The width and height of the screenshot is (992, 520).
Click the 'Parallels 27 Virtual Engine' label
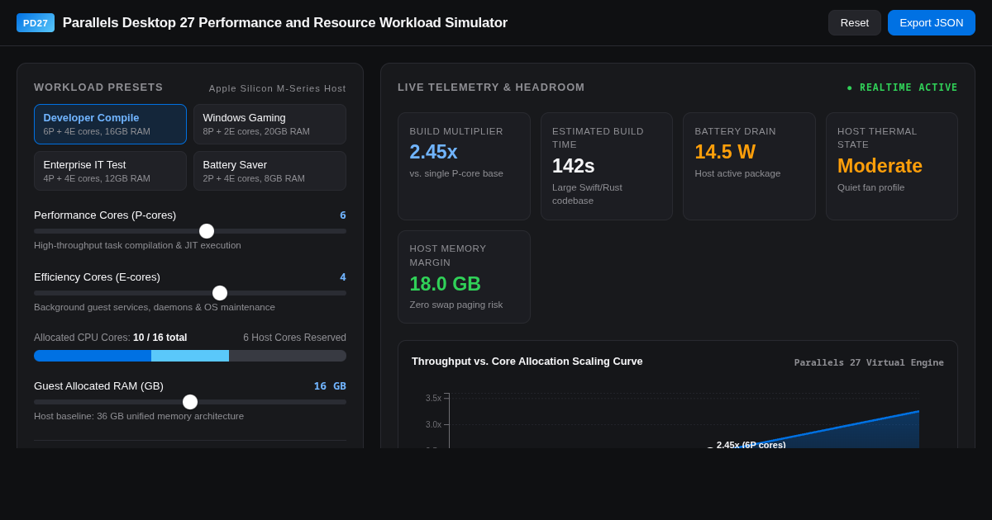click(x=869, y=362)
